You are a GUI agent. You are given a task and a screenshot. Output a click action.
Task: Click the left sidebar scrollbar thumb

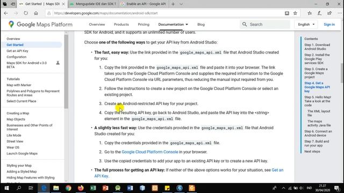66,71
